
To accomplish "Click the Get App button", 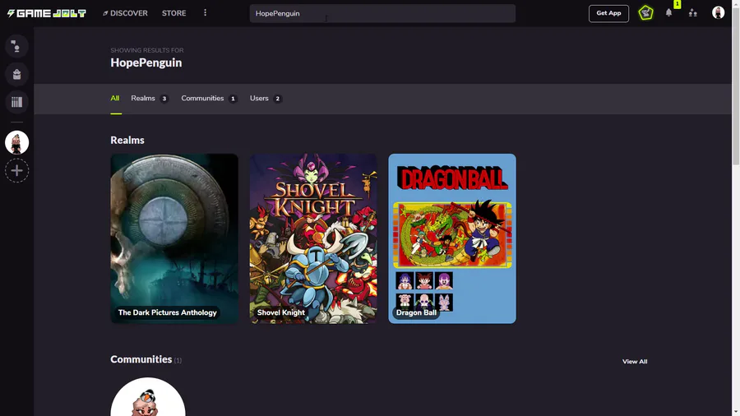I will point(608,13).
